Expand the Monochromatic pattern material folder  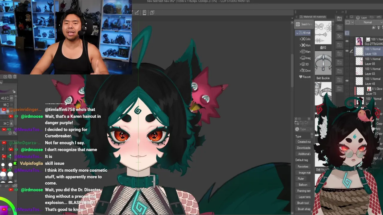(300, 45)
